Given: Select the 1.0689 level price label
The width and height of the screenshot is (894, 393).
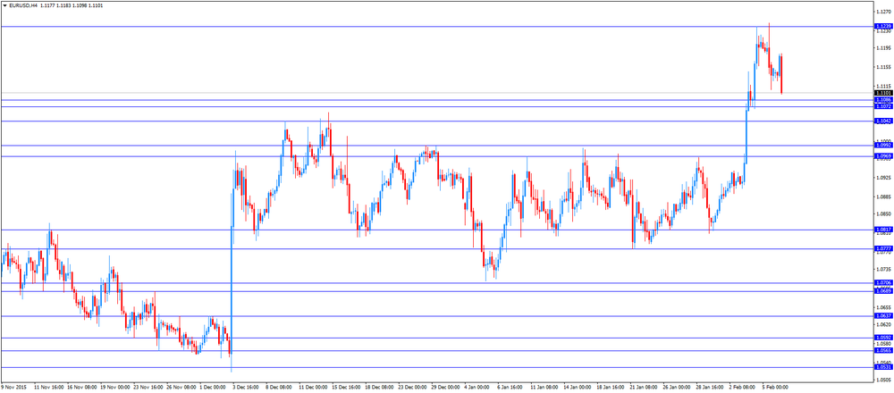Looking at the screenshot, I should point(883,291).
